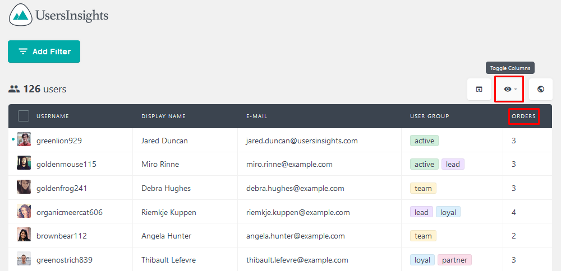Screen dimensions: 561x271
Task: Select the Jared Duncan display name
Action: [x=164, y=141]
